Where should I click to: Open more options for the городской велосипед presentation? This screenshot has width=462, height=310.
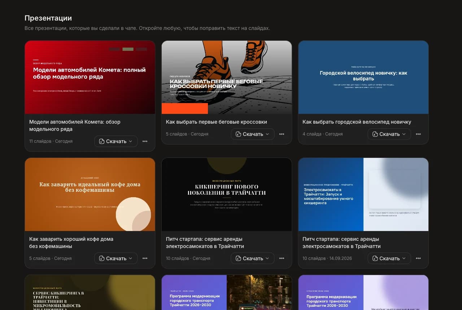tap(418, 134)
